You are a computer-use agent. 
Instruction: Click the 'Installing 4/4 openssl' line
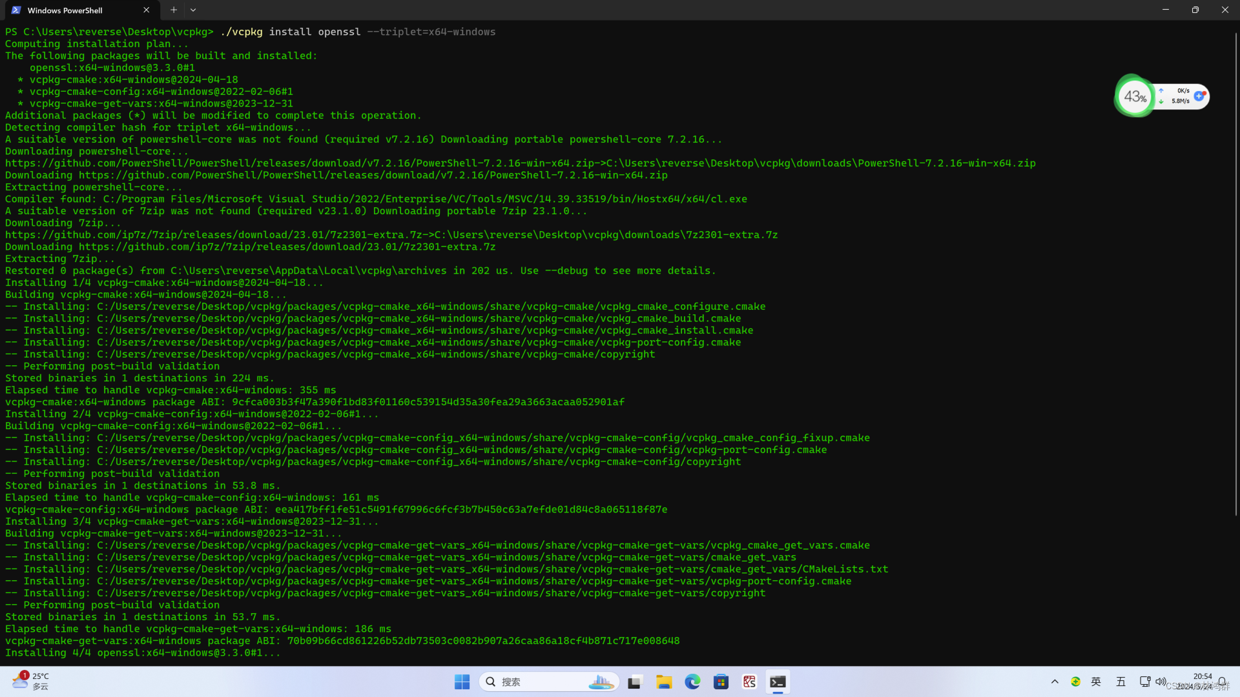point(143,653)
